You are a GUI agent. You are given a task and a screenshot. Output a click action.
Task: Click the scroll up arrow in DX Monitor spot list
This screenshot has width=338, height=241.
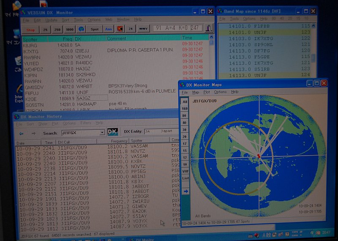(211, 37)
